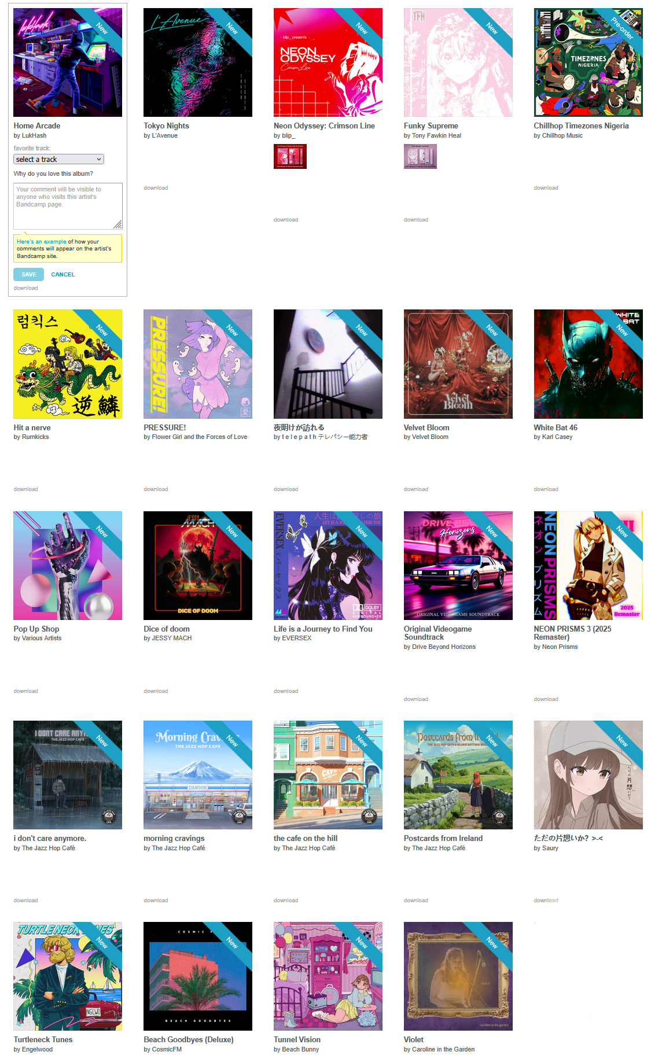The height and width of the screenshot is (1059, 651).
Task: Open the Turtleneck Tunes album cover
Action: pyautogui.click(x=68, y=976)
